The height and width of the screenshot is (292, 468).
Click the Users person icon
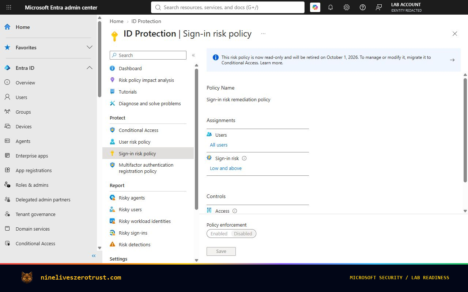7,97
